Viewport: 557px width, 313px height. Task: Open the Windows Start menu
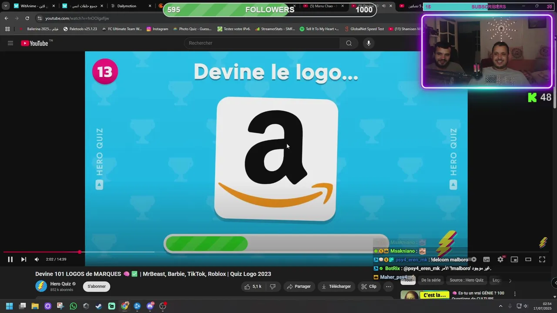tap(9, 306)
